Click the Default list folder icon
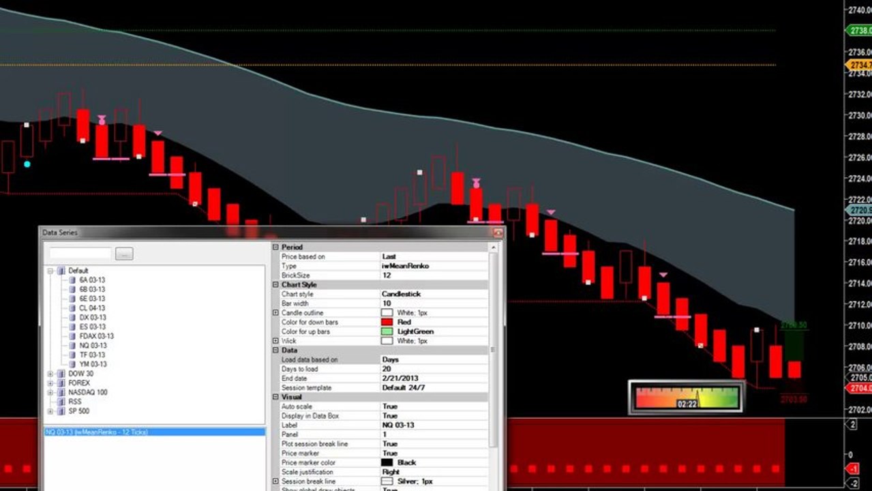Screen dimensions: 872x491 tap(61, 271)
